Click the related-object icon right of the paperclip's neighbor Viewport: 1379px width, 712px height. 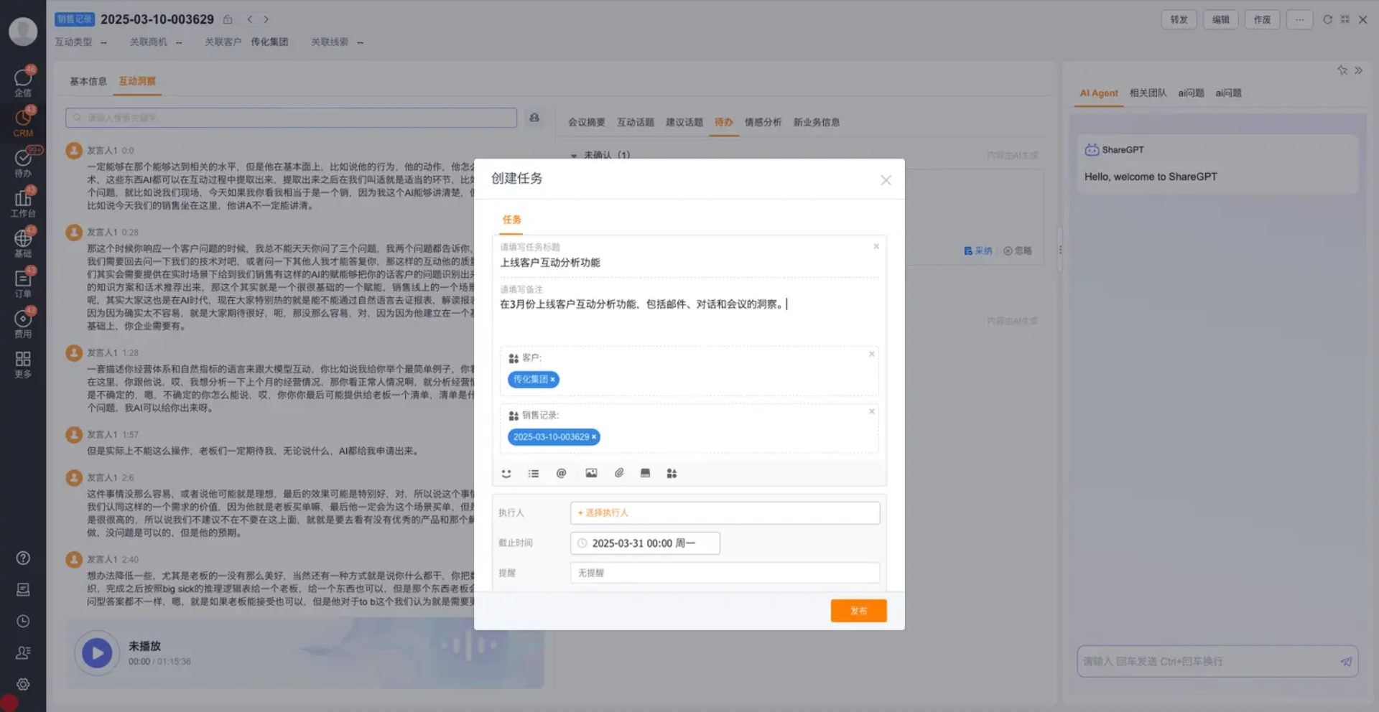(x=672, y=473)
